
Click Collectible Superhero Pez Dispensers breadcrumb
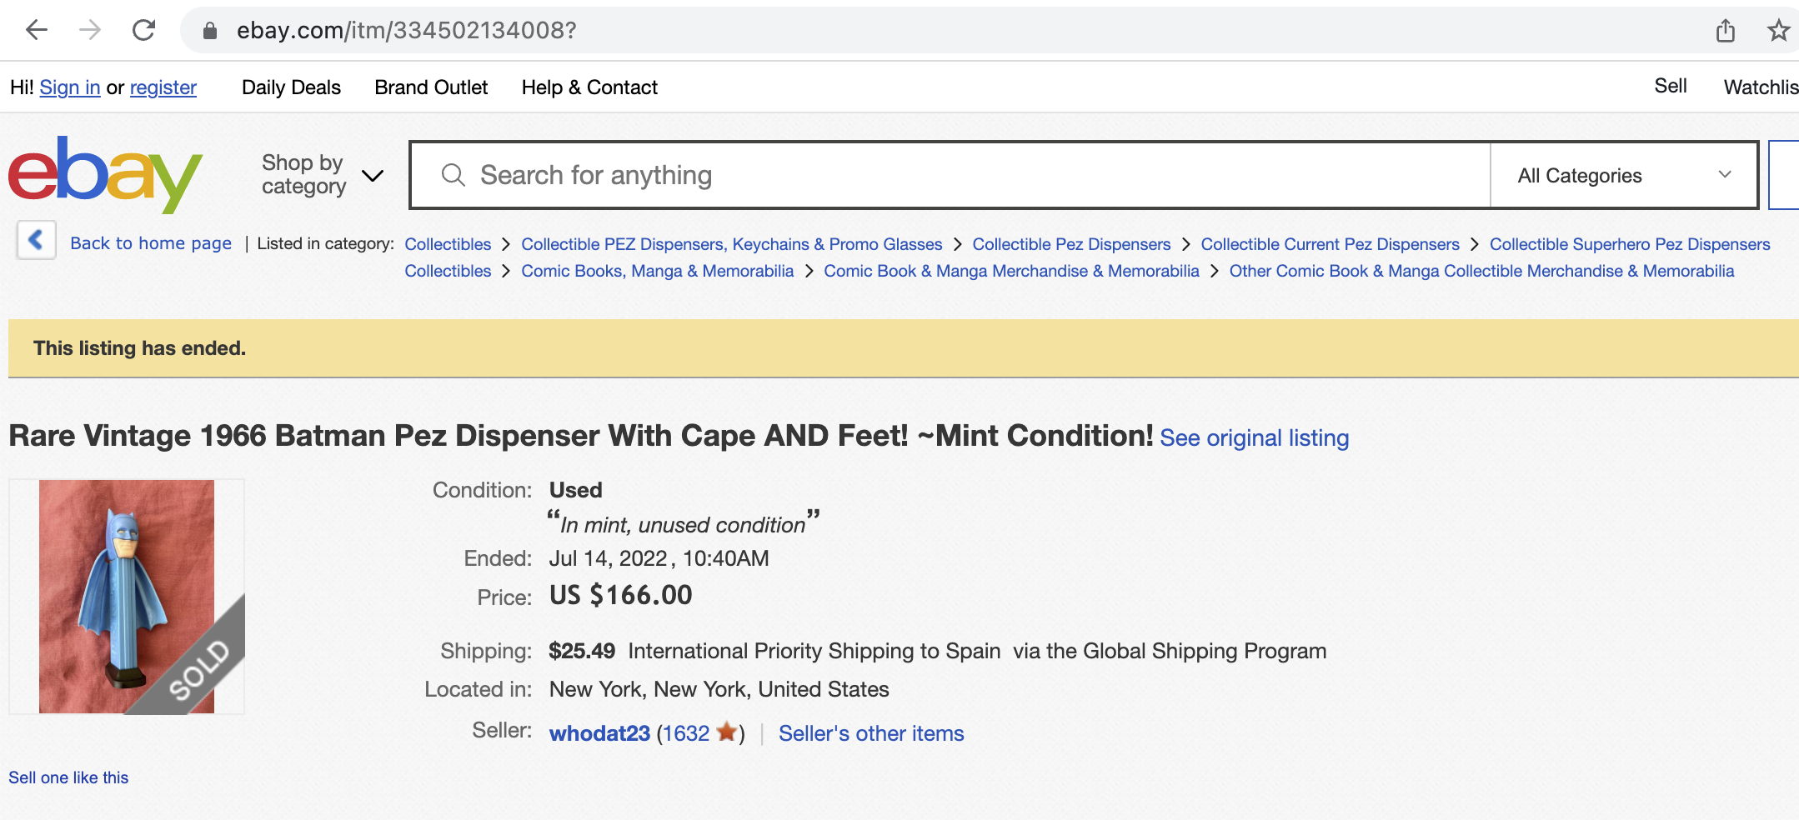pyautogui.click(x=1630, y=244)
